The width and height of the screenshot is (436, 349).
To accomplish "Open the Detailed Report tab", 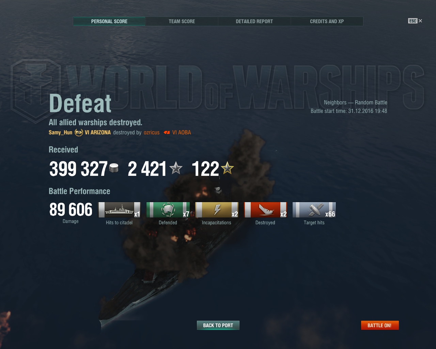I will [x=254, y=21].
